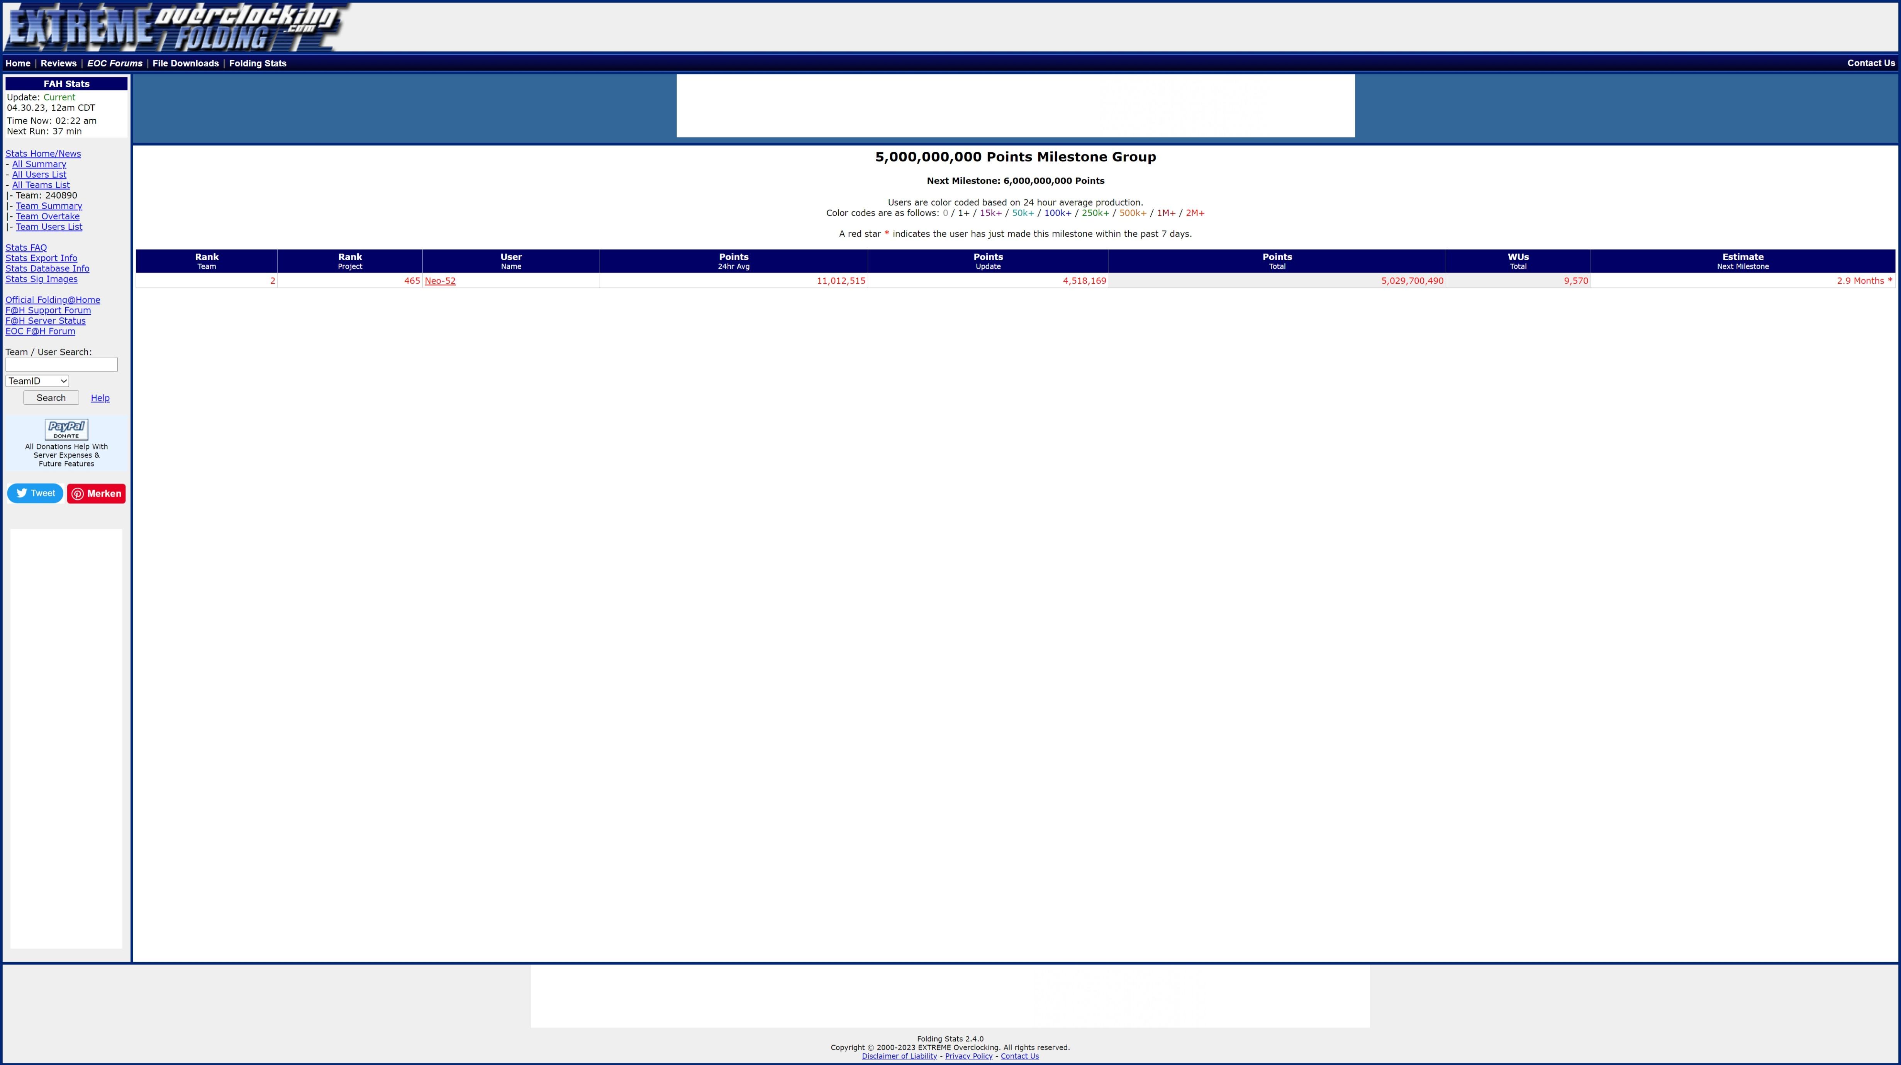The height and width of the screenshot is (1065, 1901).
Task: Open the Official Folding@Home link
Action: coord(53,300)
